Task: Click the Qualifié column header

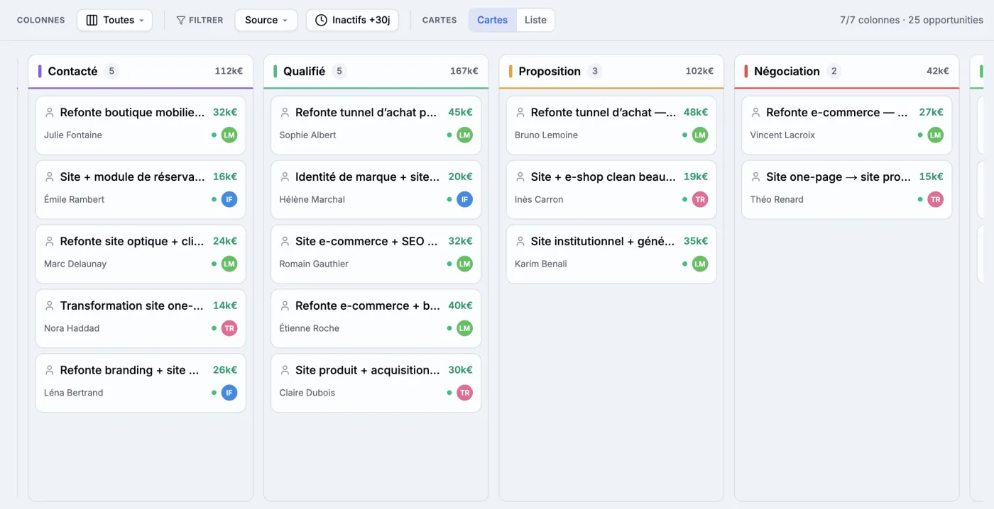Action: coord(376,71)
